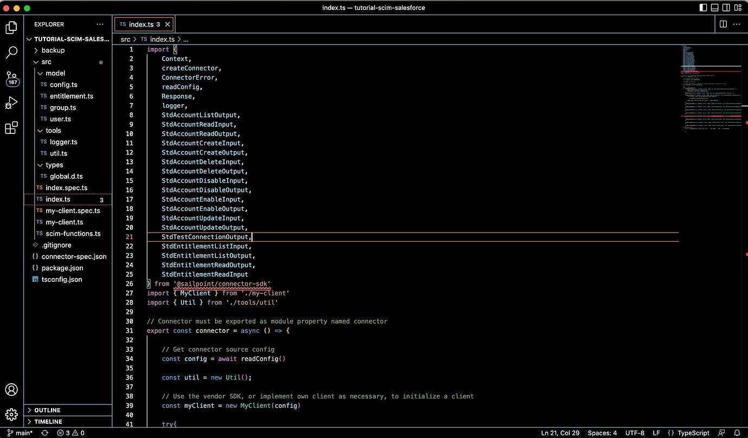Toggle the bottom Panel visibility

[714, 7]
